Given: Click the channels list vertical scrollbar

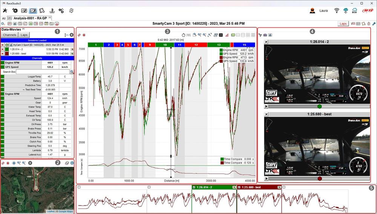Looking at the screenshot, I should (73, 97).
